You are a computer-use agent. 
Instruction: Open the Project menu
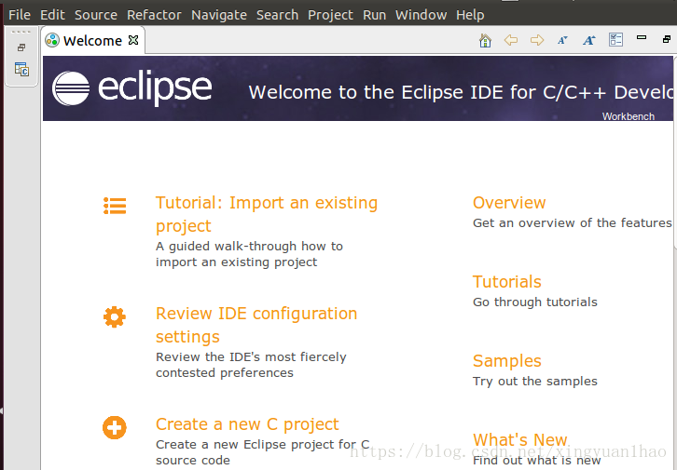tap(330, 15)
